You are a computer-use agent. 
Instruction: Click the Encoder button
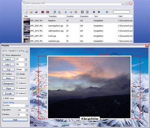coord(9,93)
